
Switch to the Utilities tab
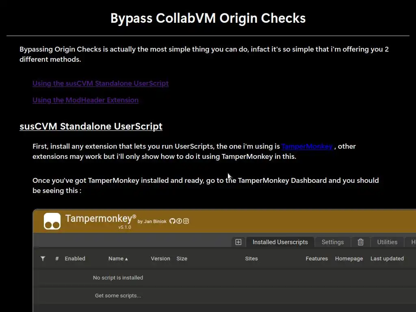(x=387, y=242)
